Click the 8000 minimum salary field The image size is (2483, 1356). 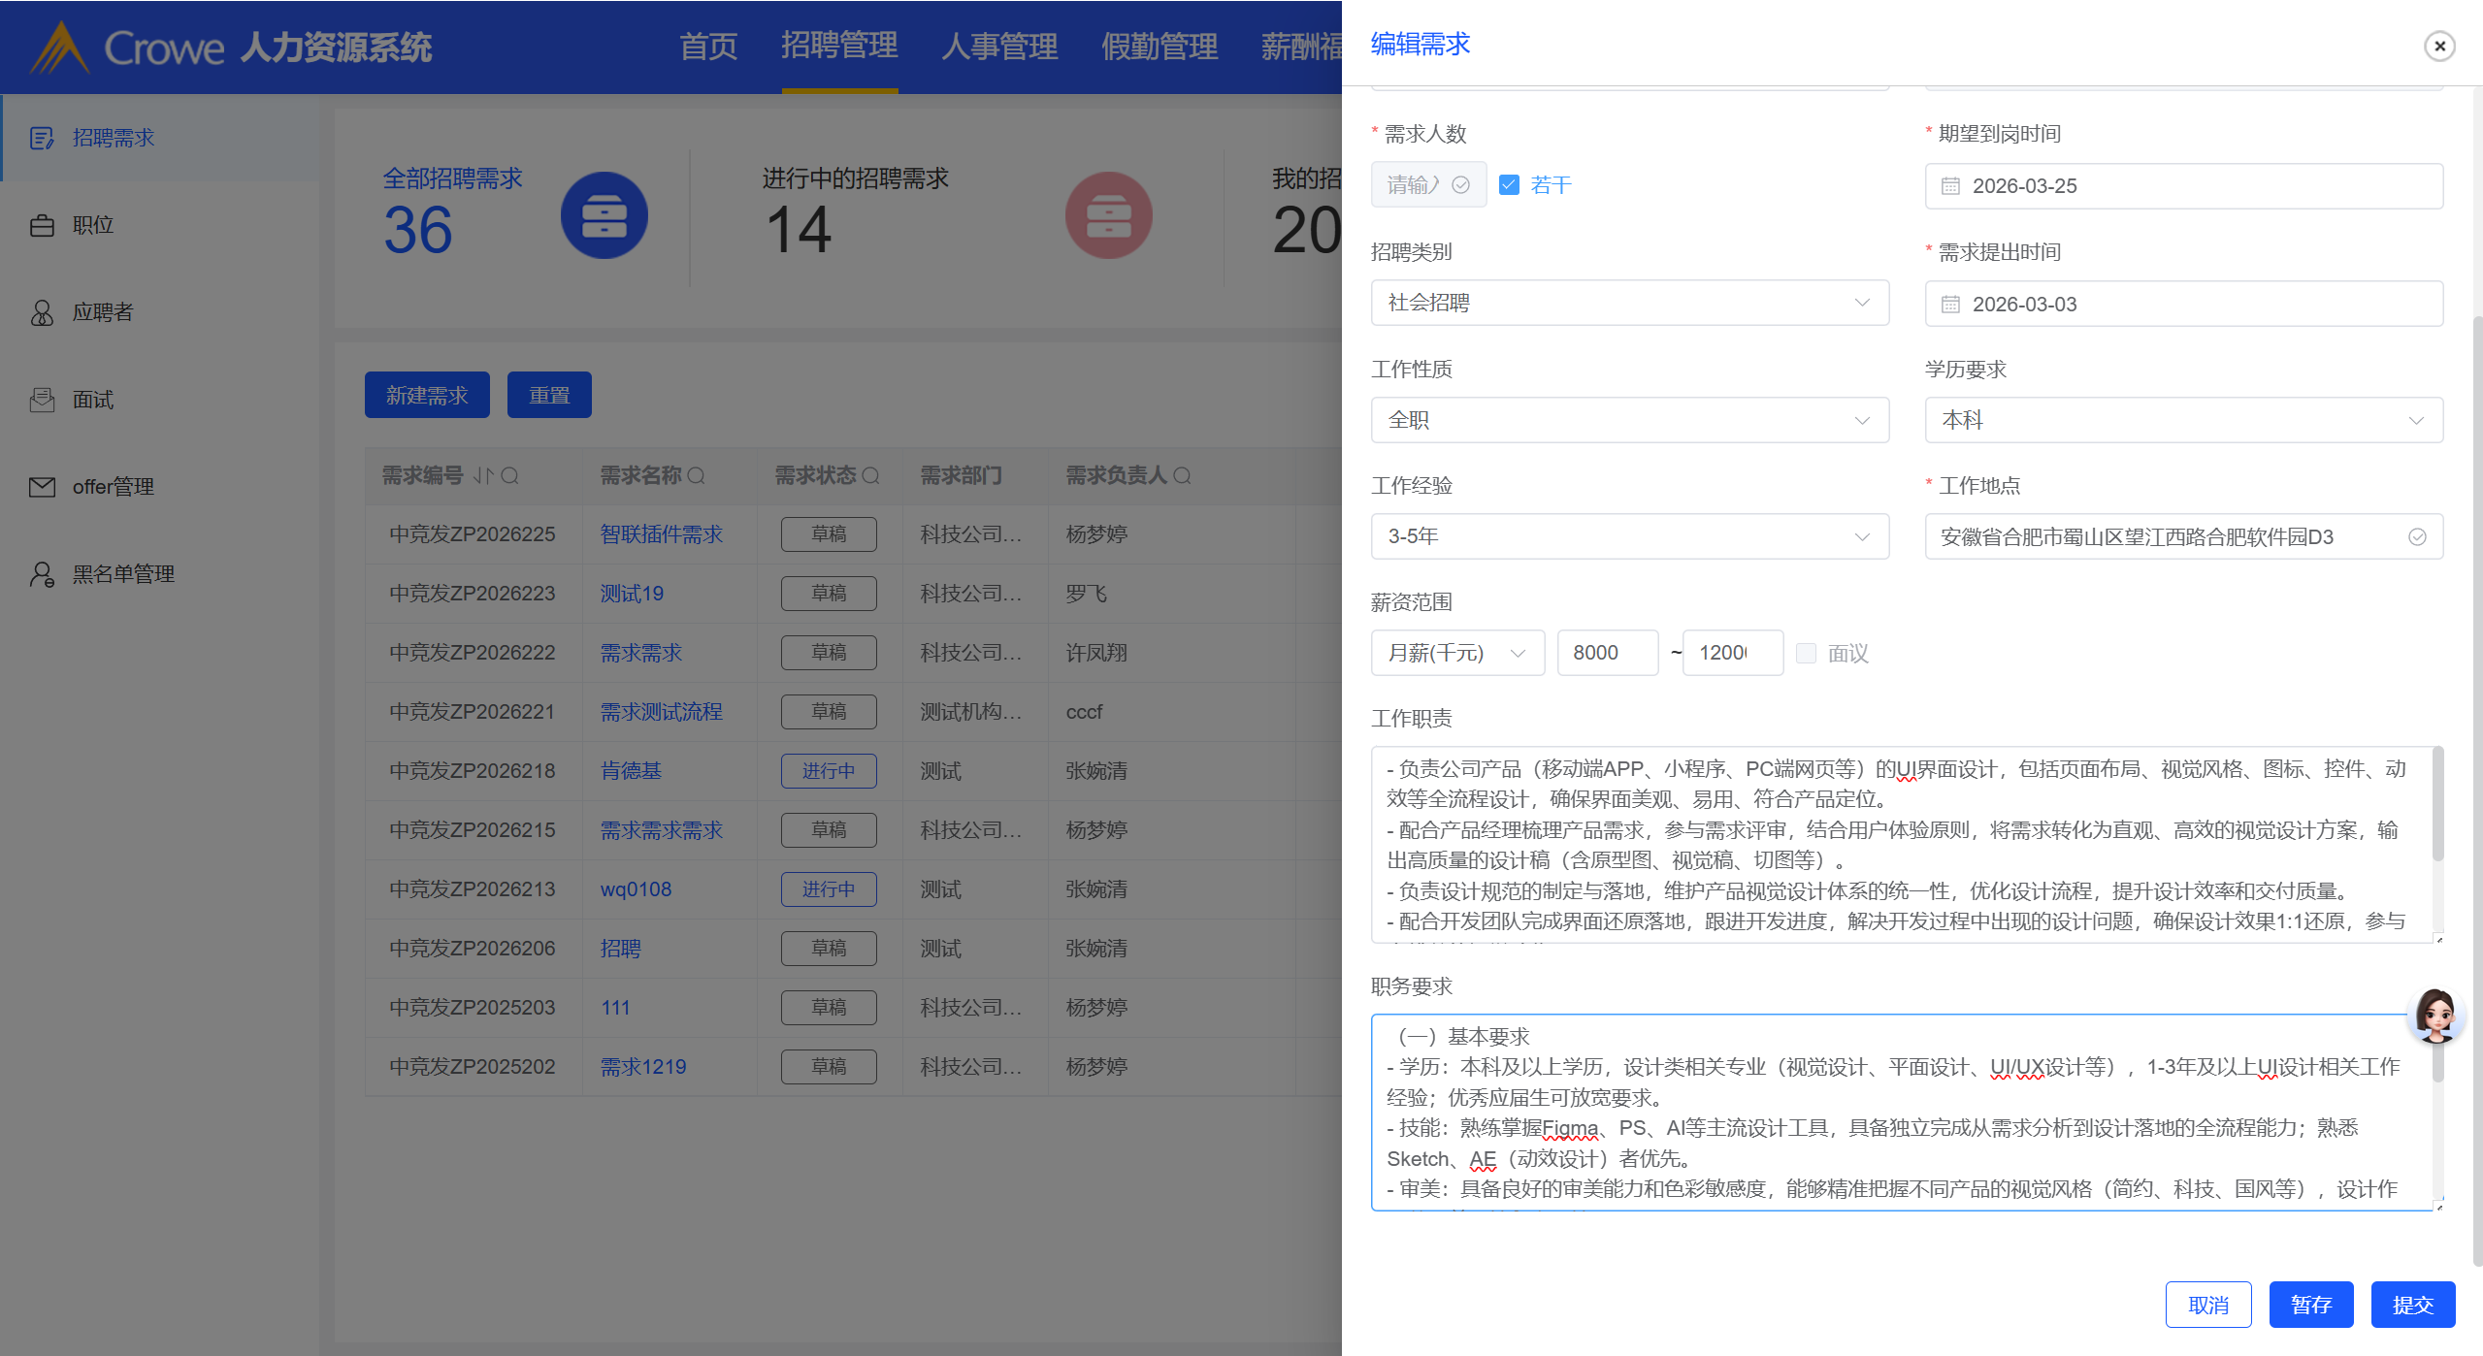(1606, 653)
